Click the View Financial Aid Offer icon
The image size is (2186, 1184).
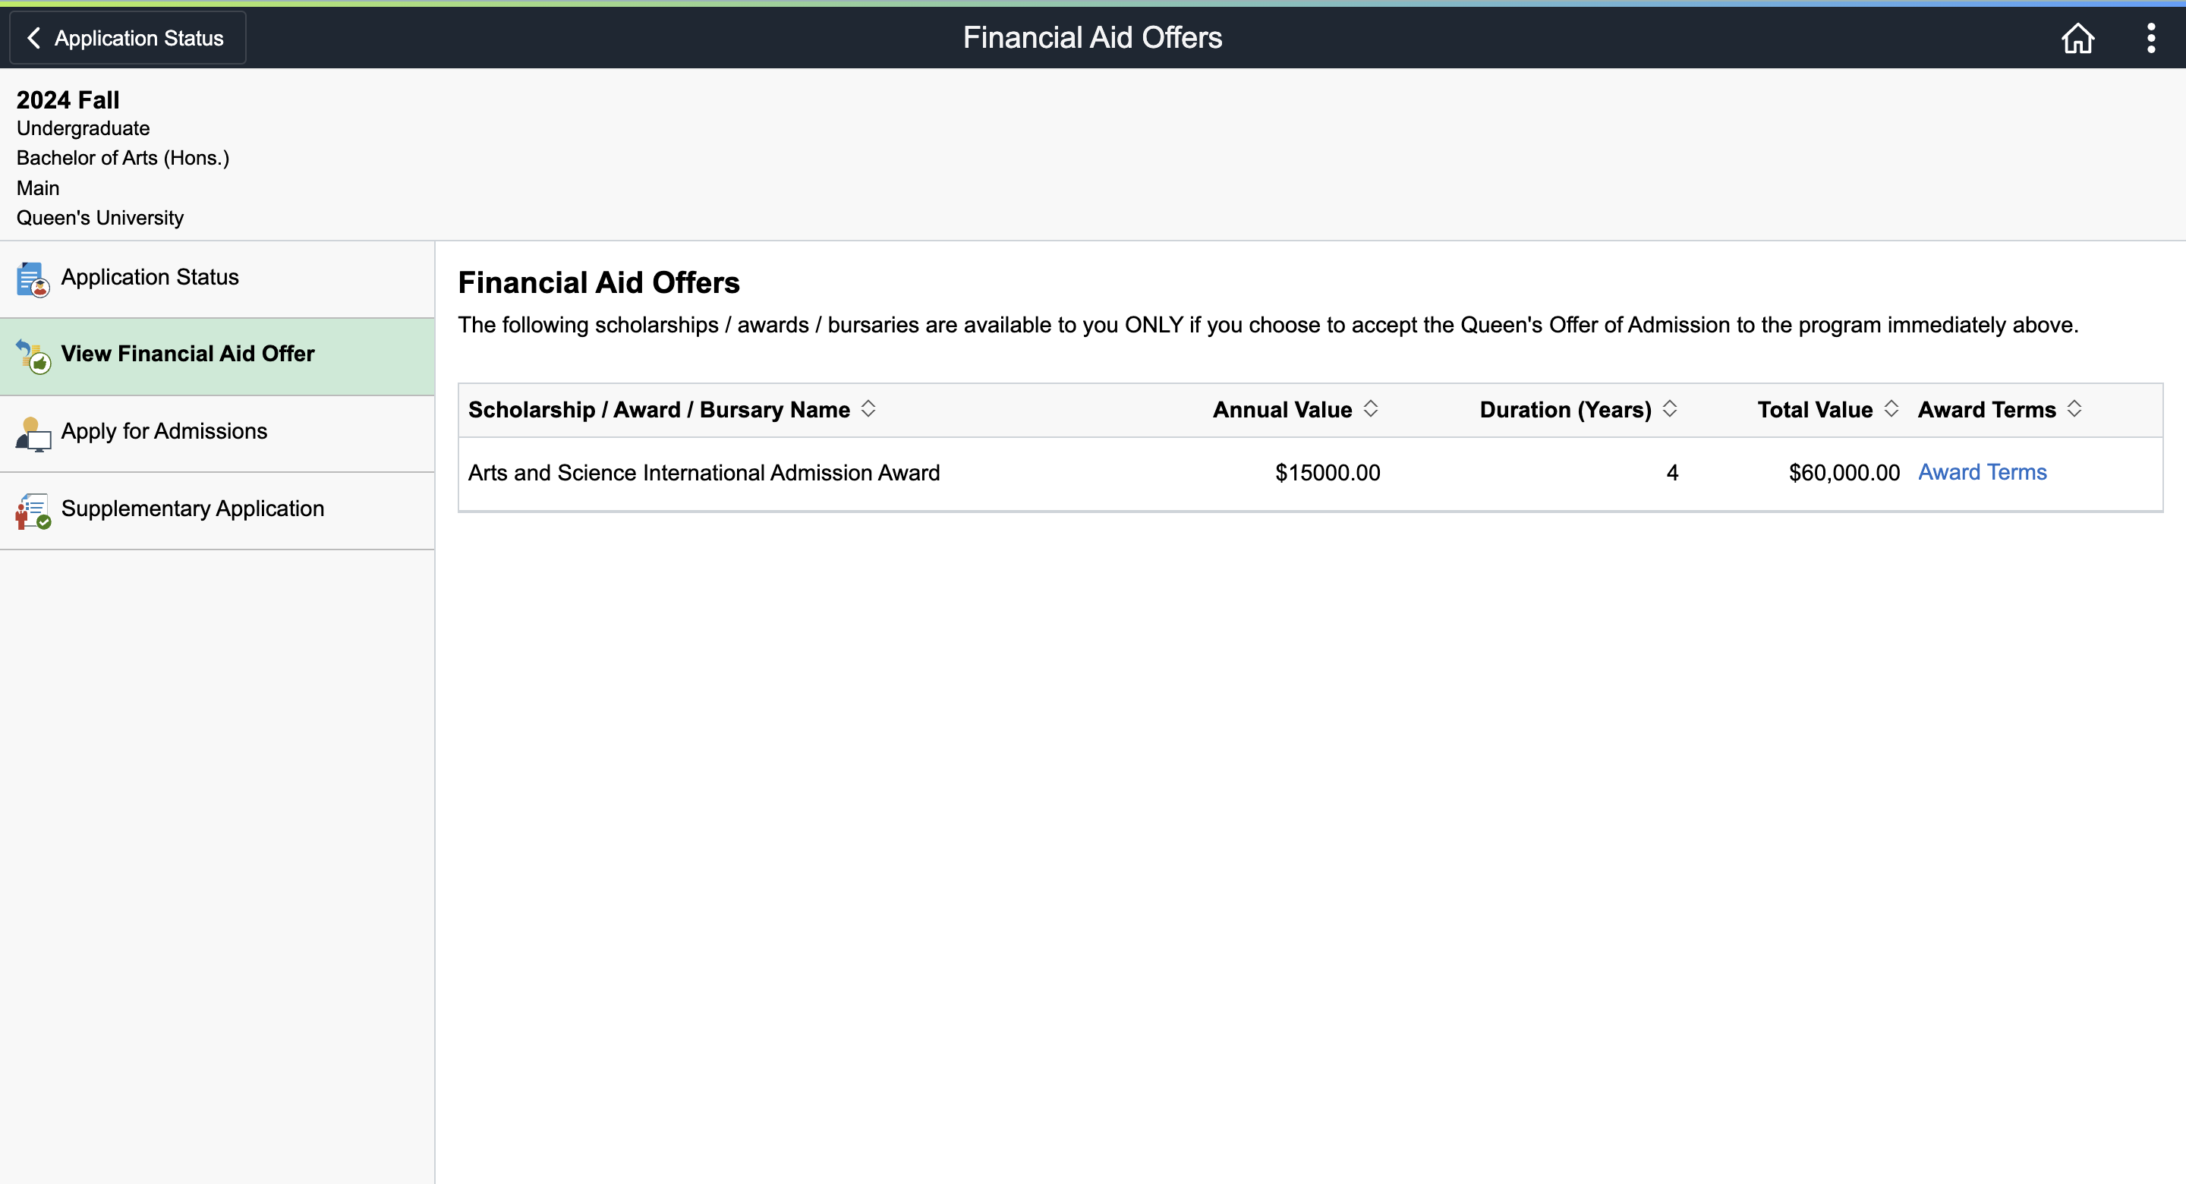[x=32, y=356]
